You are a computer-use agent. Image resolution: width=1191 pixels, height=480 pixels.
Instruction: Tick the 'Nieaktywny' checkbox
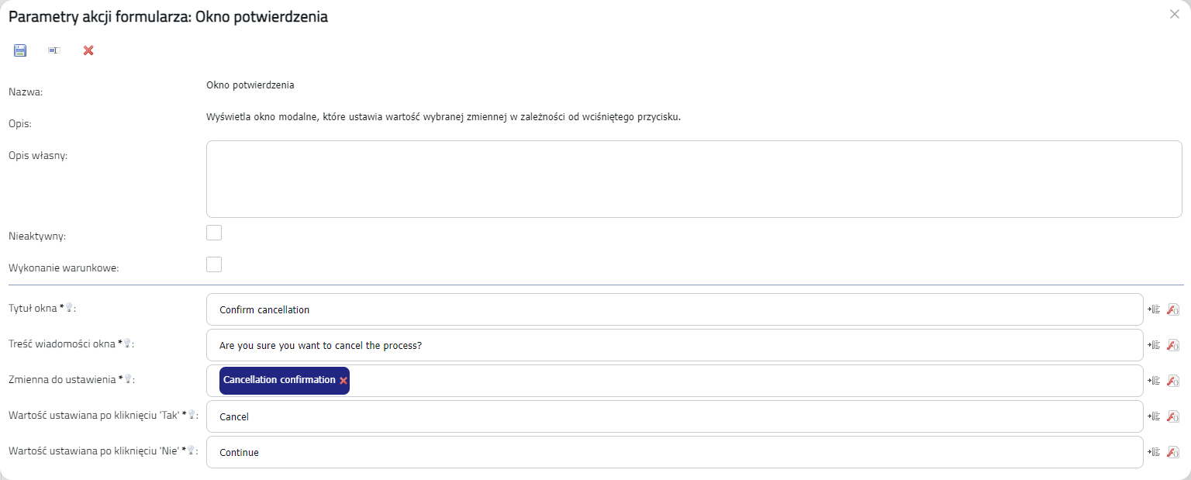[x=214, y=233]
